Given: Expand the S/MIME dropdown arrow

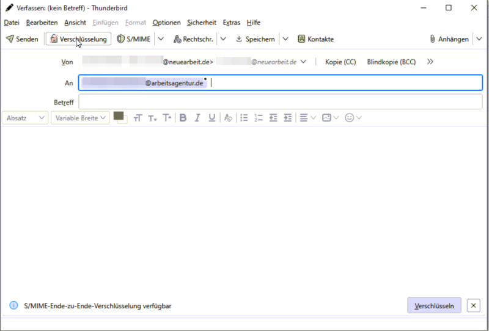Looking at the screenshot, I should [161, 39].
